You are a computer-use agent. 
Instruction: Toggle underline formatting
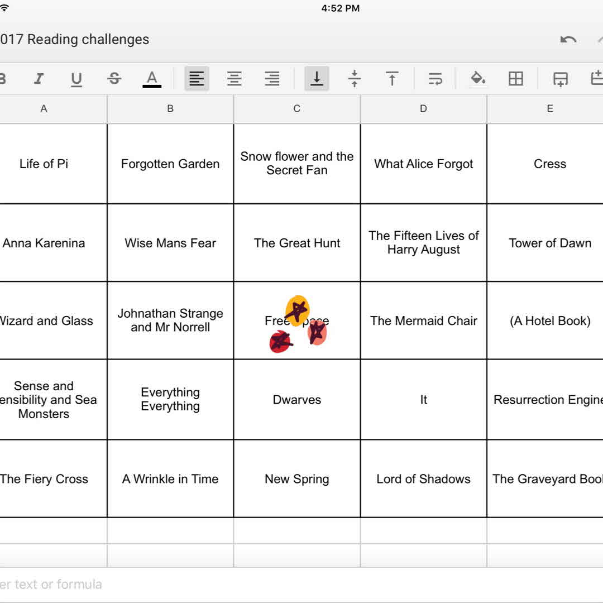pos(76,79)
